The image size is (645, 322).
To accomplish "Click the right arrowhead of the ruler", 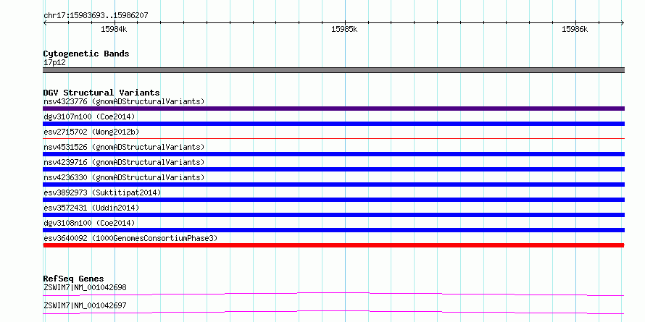I will tap(623, 23).
